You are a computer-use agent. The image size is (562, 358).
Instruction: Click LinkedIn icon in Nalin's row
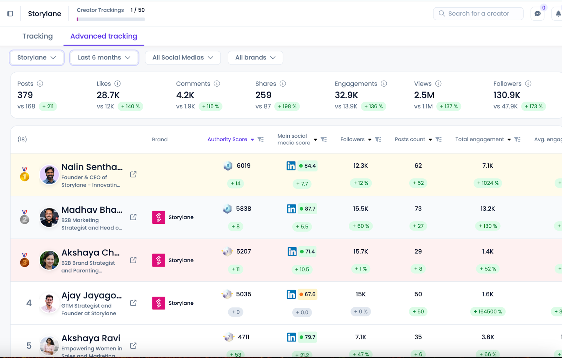click(291, 166)
